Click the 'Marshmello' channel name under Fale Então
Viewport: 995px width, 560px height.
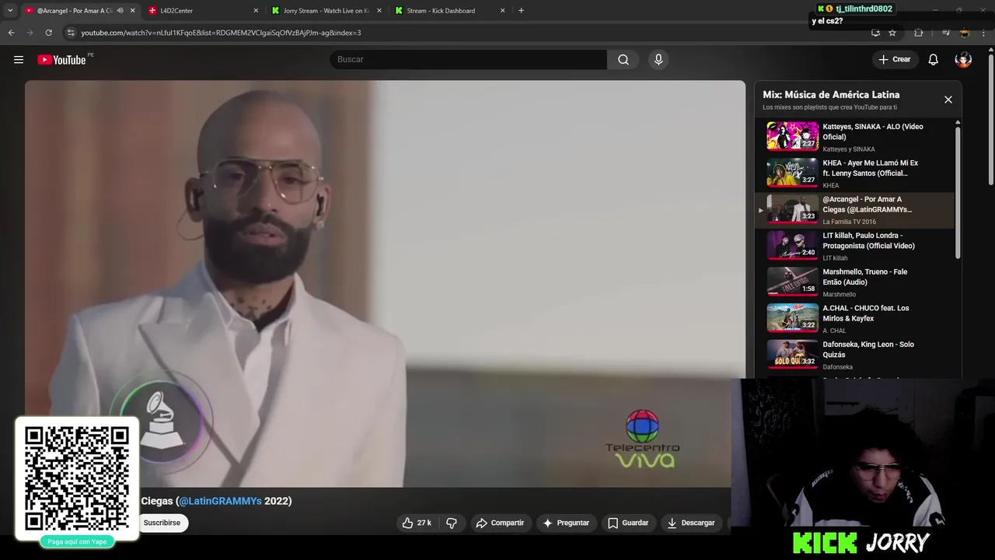840,295
